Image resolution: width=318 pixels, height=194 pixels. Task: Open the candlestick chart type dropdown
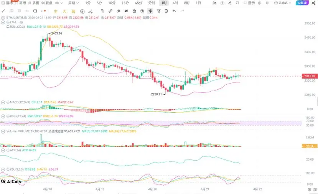pos(59,3)
